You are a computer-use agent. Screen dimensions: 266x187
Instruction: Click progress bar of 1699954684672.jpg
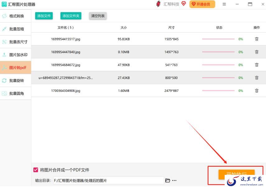point(218,65)
